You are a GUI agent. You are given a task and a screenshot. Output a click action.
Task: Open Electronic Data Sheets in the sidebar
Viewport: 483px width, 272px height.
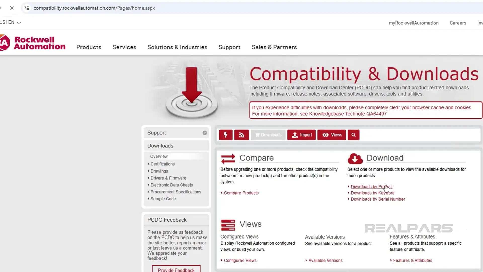click(172, 185)
